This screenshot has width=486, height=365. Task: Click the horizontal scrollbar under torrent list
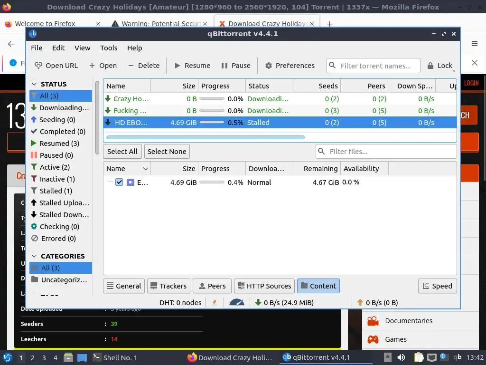[x=206, y=137]
